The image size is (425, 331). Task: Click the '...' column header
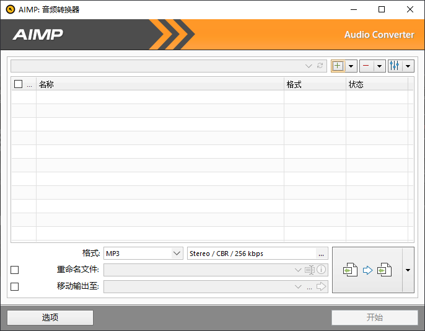pos(30,84)
